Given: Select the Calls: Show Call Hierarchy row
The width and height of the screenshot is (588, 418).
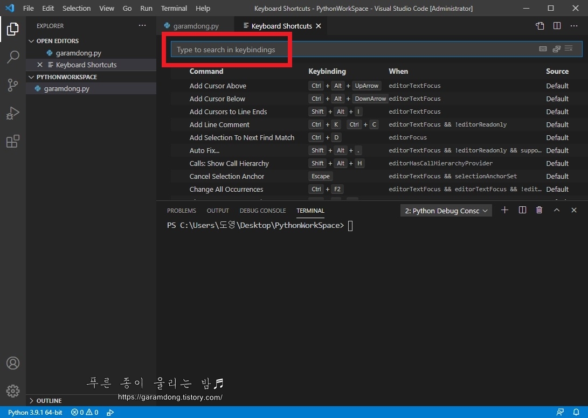Looking at the screenshot, I should point(377,163).
